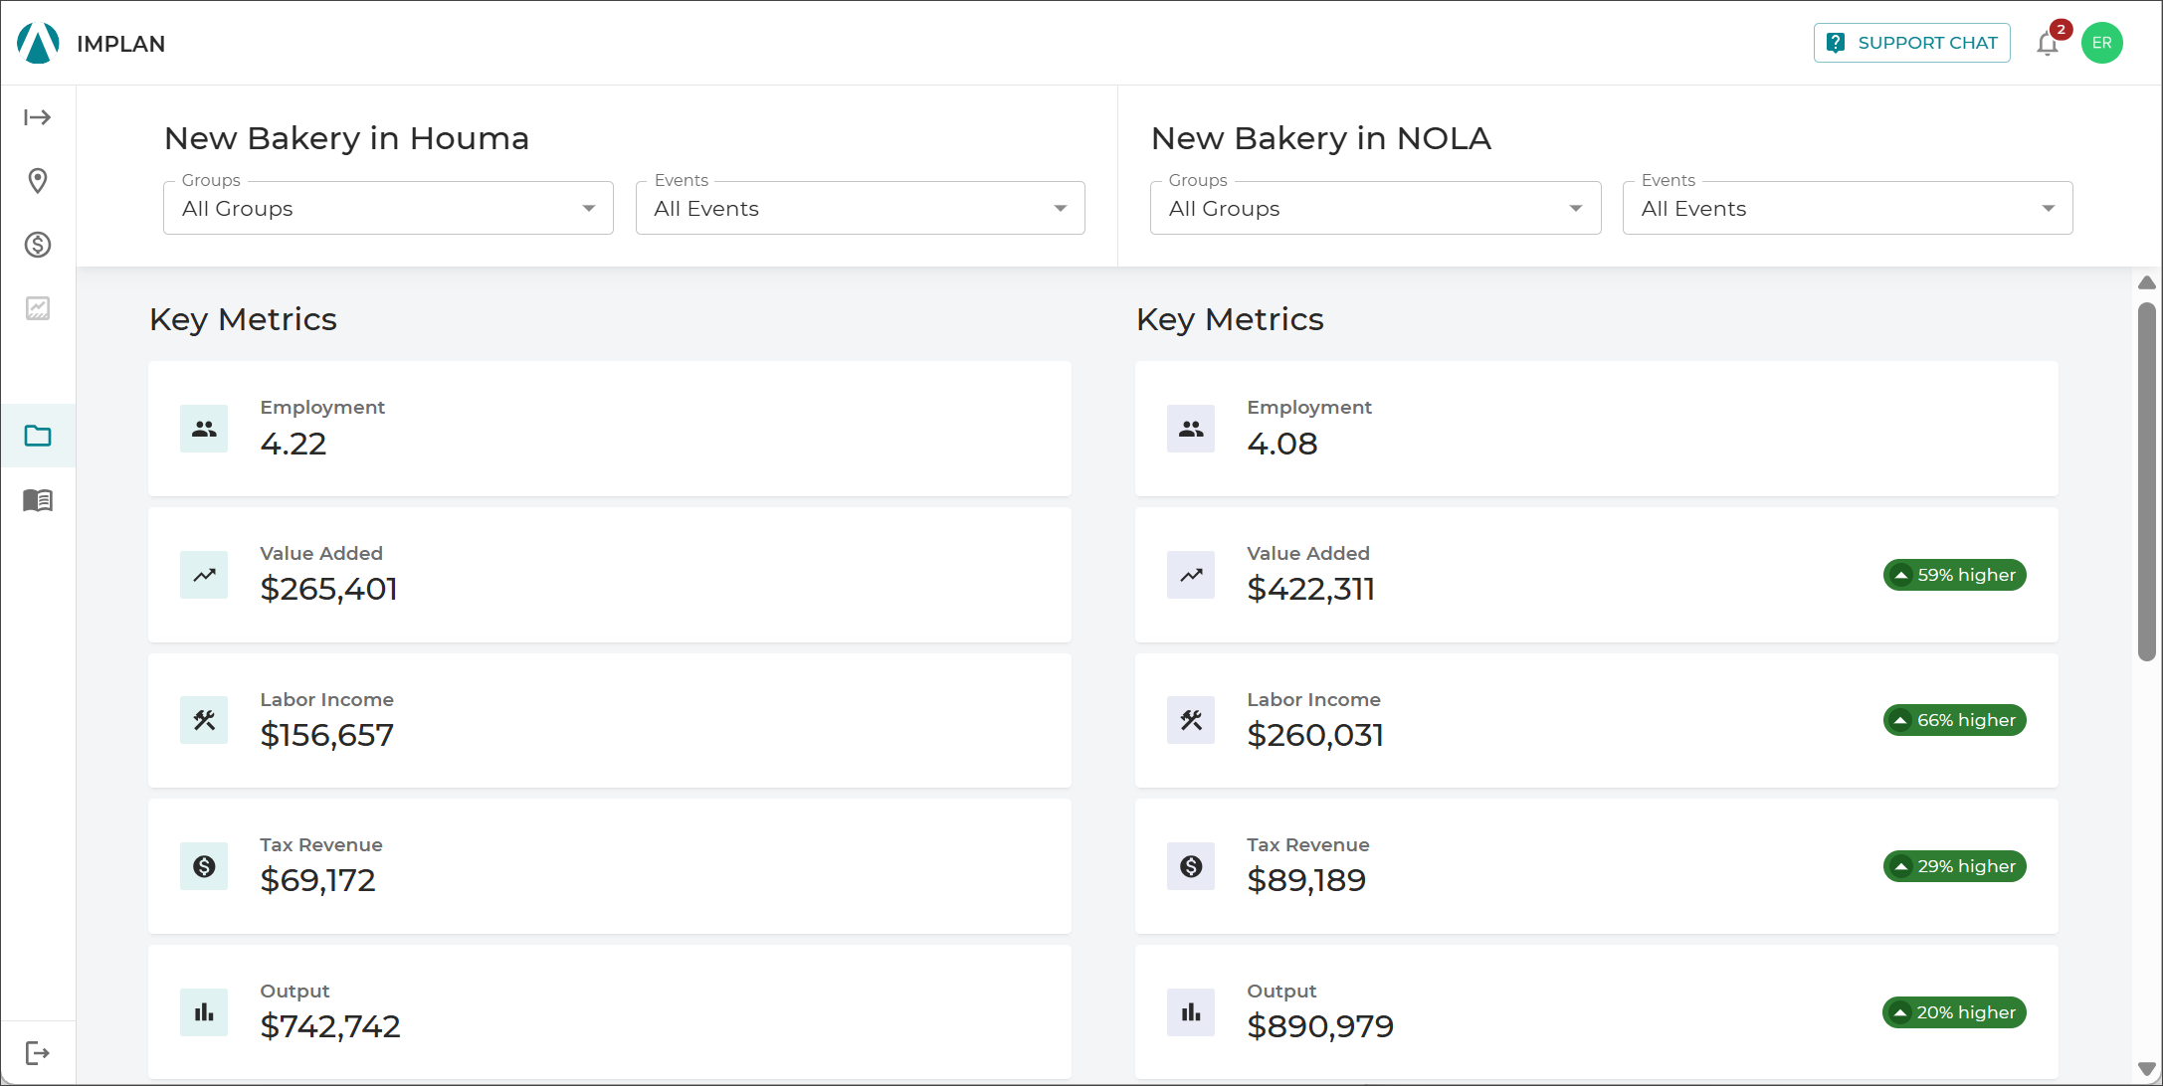Click the IMPLAN logo

coord(92,43)
